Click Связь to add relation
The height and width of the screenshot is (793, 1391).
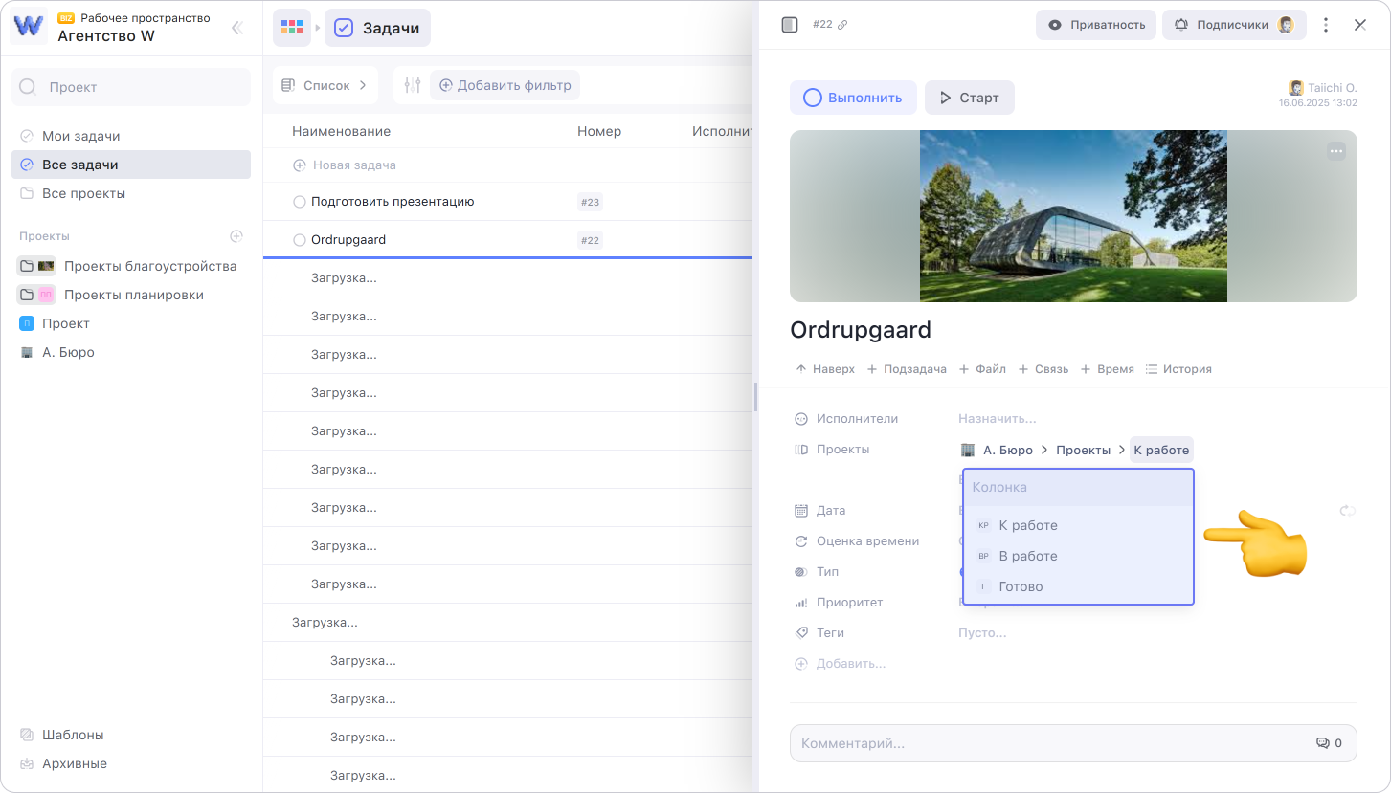point(1043,369)
